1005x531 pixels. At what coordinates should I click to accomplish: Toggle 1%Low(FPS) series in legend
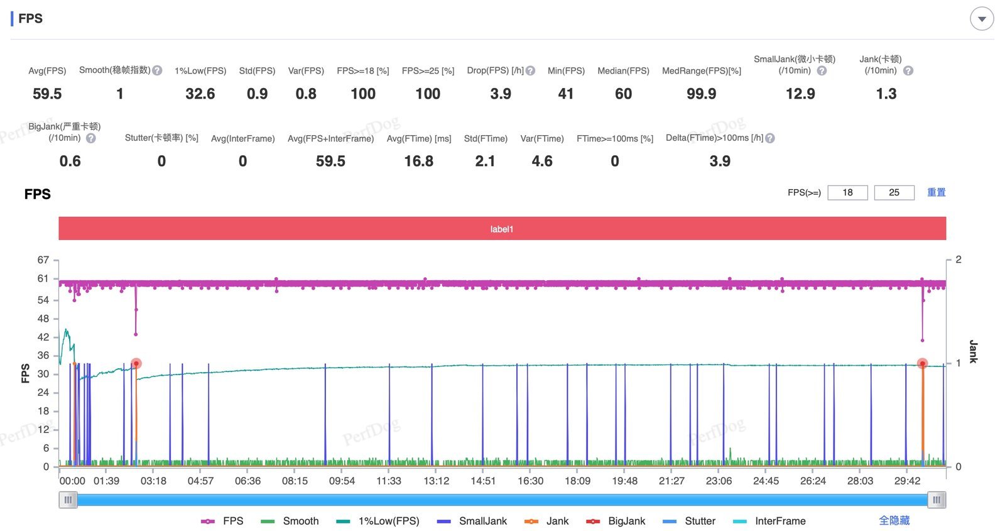[378, 521]
